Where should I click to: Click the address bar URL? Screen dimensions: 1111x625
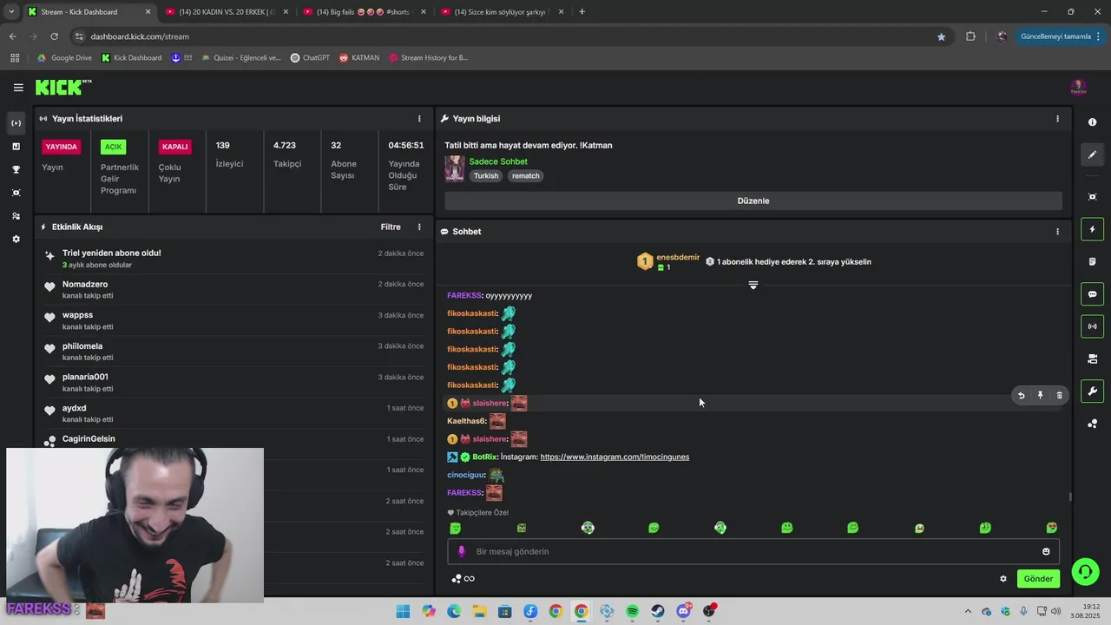[140, 36]
